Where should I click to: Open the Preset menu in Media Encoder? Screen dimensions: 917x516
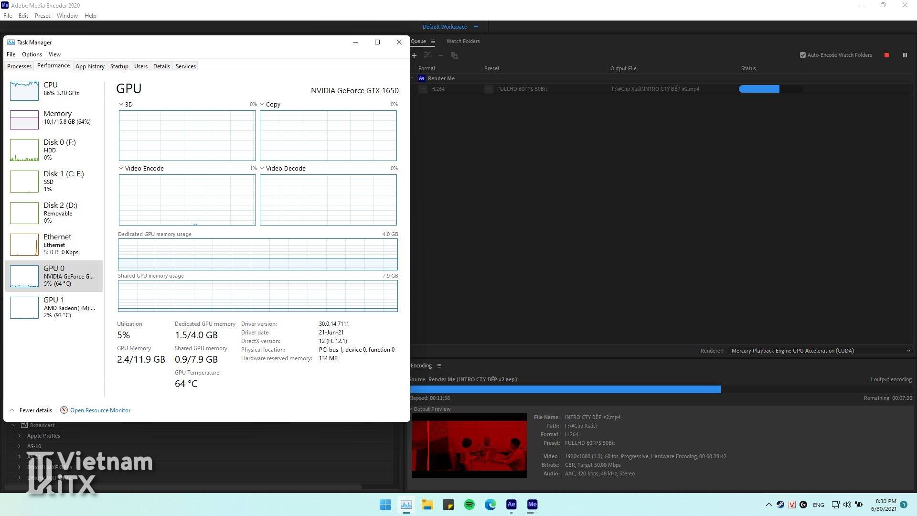point(42,16)
